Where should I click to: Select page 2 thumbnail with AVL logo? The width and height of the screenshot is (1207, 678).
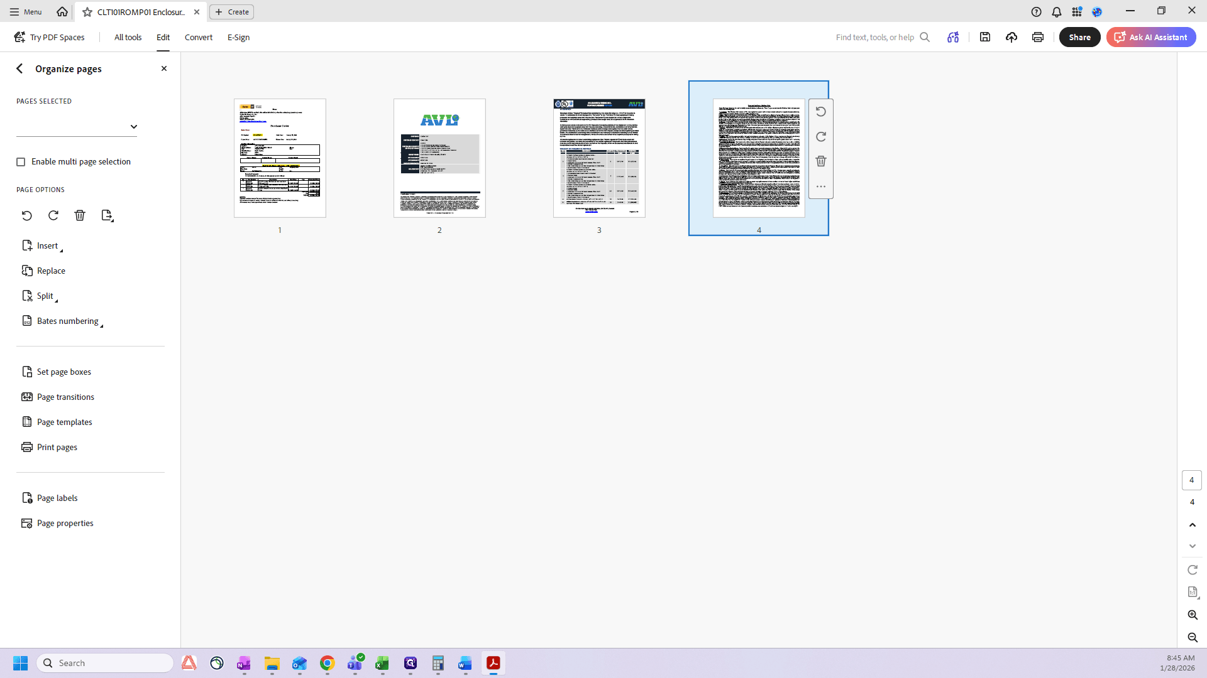[x=439, y=158]
